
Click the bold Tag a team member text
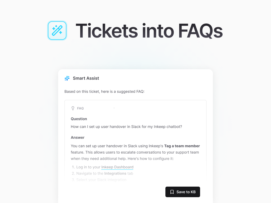(182, 146)
